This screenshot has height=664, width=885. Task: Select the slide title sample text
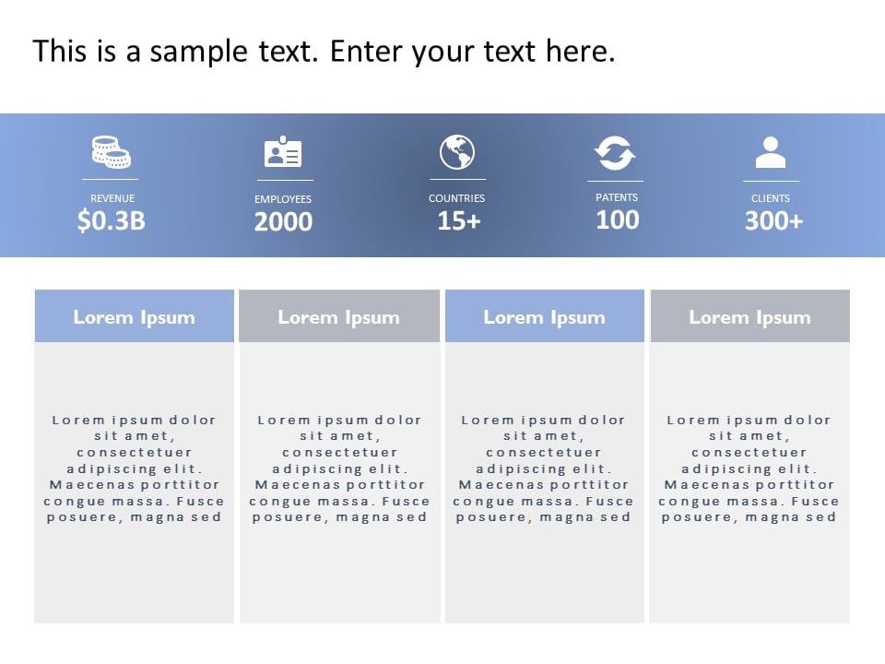point(324,52)
